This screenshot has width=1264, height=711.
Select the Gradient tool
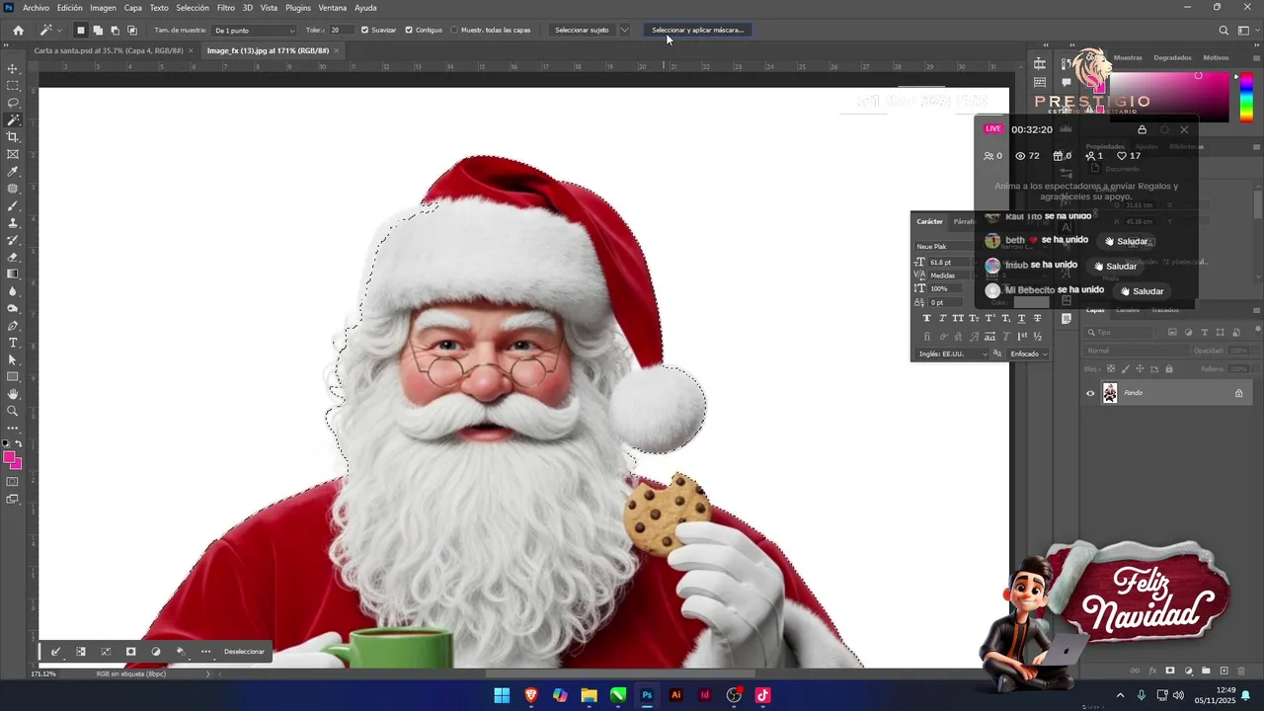click(13, 274)
